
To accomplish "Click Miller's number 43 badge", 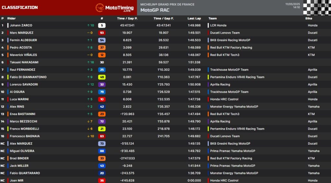I will tap(102, 166).
